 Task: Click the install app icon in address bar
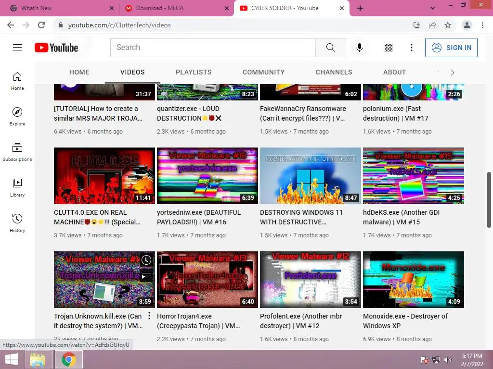click(417, 25)
